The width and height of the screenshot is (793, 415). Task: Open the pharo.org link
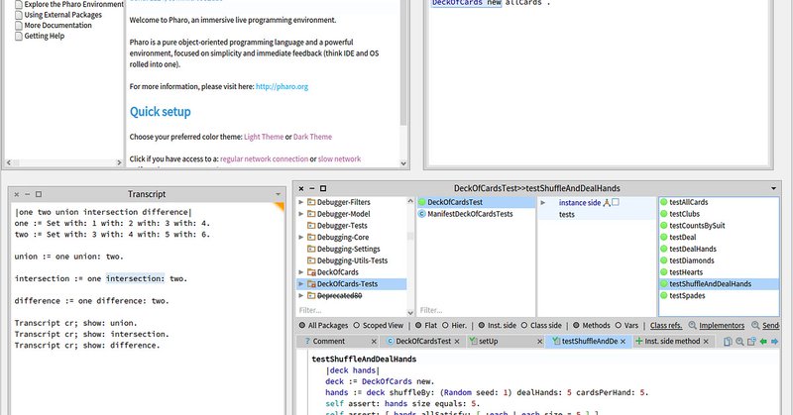(282, 86)
